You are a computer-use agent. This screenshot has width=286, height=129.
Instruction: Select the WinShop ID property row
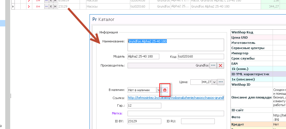tap(258, 85)
